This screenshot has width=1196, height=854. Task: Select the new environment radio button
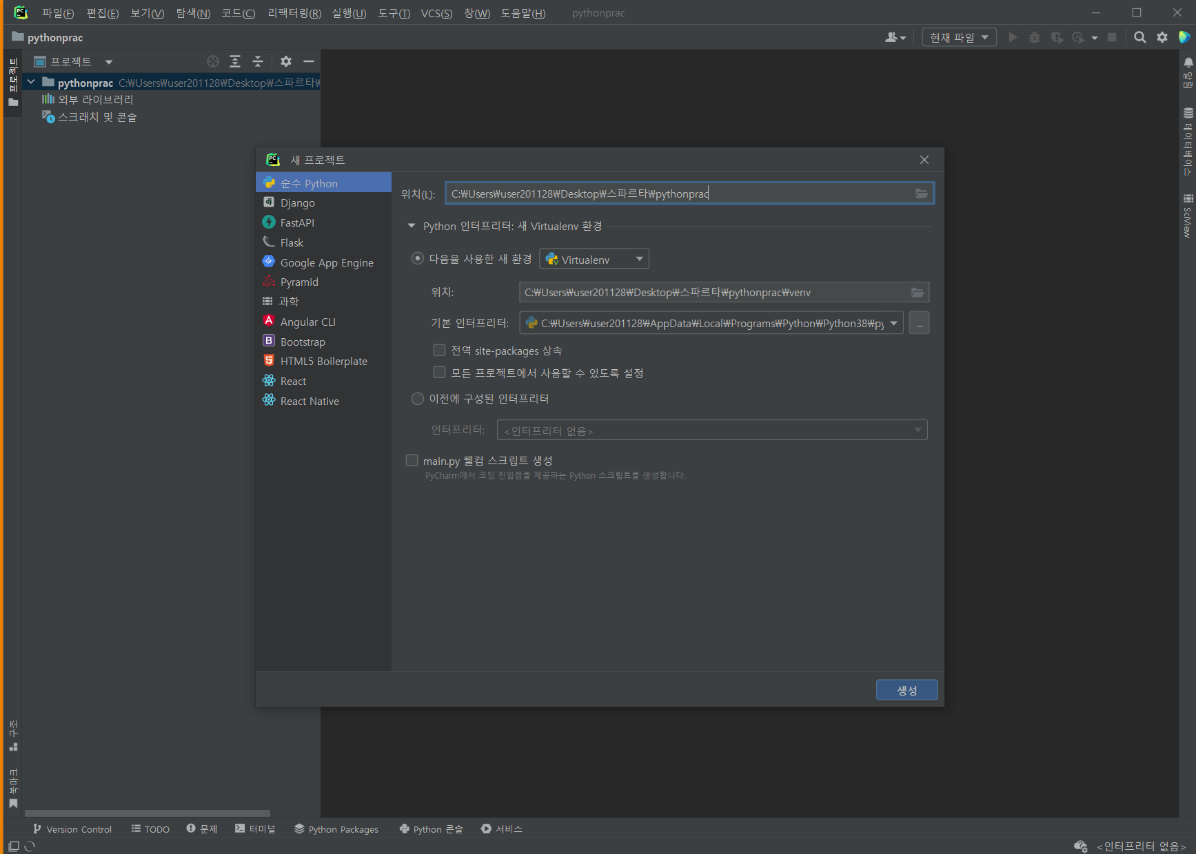[417, 258]
